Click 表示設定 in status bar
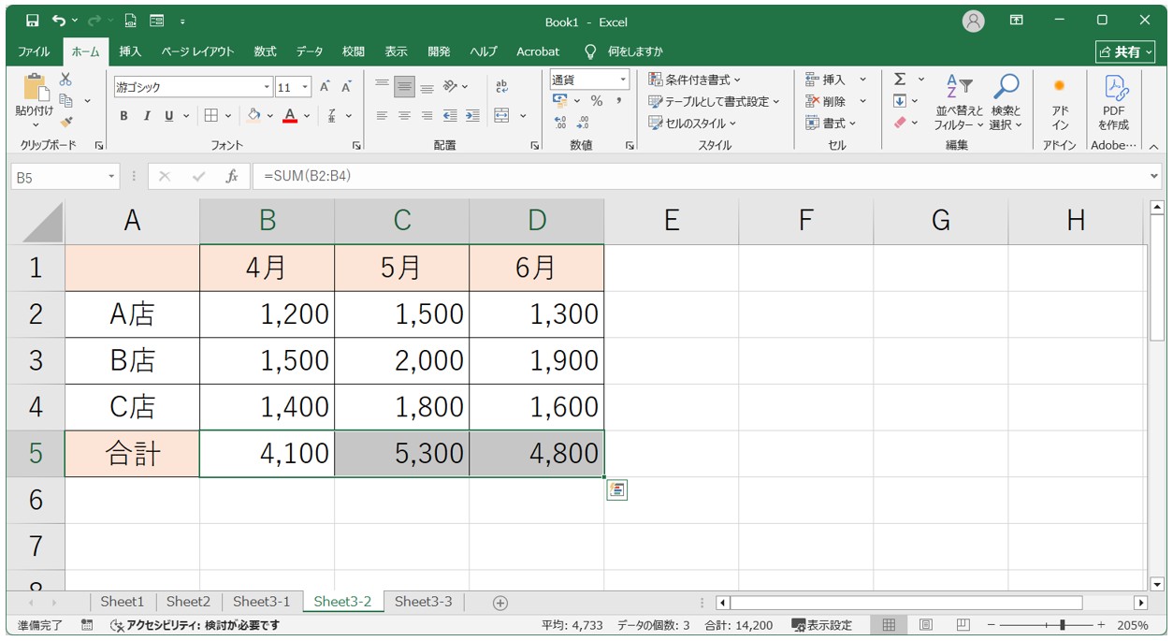 [x=822, y=625]
